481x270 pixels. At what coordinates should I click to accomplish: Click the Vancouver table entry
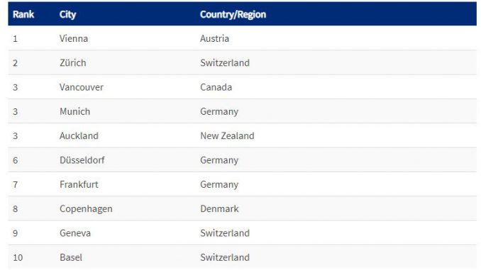click(x=82, y=87)
